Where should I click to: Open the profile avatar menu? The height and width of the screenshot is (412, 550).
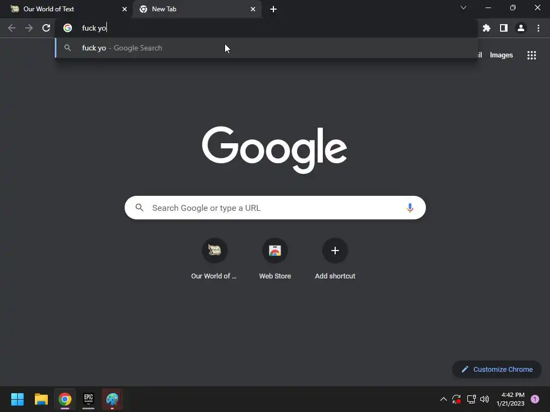(x=521, y=28)
